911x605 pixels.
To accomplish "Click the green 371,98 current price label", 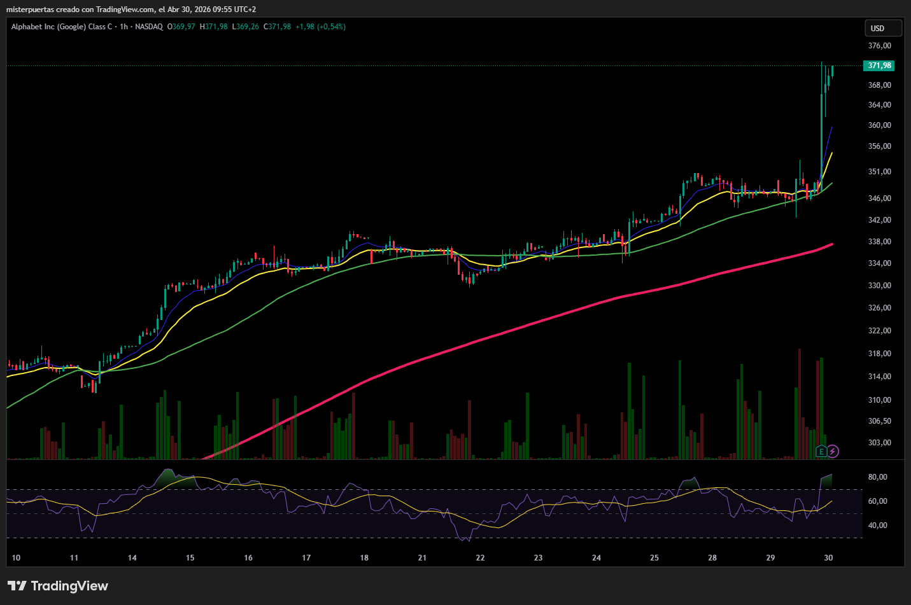I will tap(879, 66).
